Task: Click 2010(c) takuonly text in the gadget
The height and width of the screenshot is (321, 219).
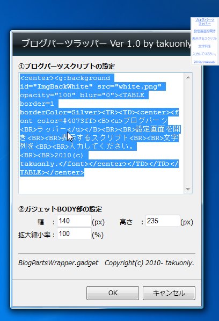Action: click(205, 62)
